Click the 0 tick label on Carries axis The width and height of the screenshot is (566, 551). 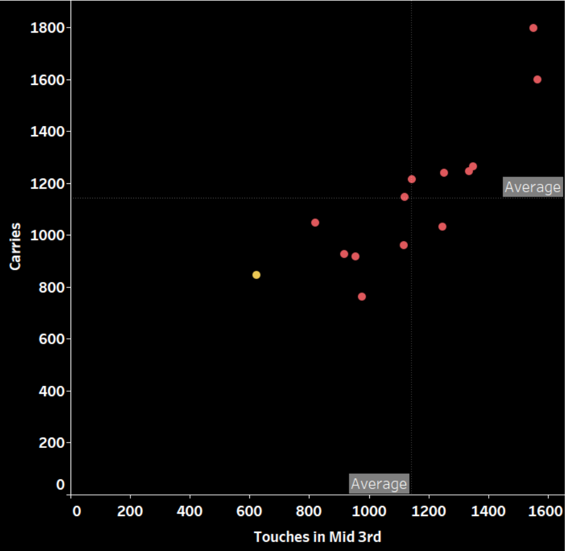click(x=60, y=485)
